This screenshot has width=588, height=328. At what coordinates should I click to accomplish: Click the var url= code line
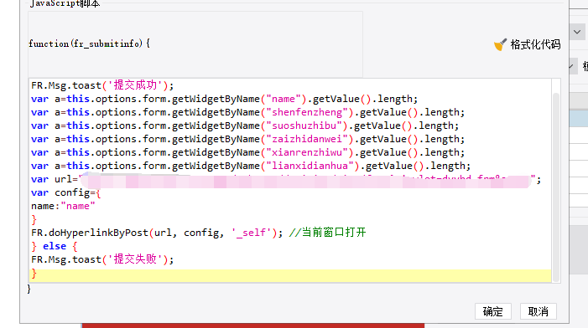click(x=286, y=180)
